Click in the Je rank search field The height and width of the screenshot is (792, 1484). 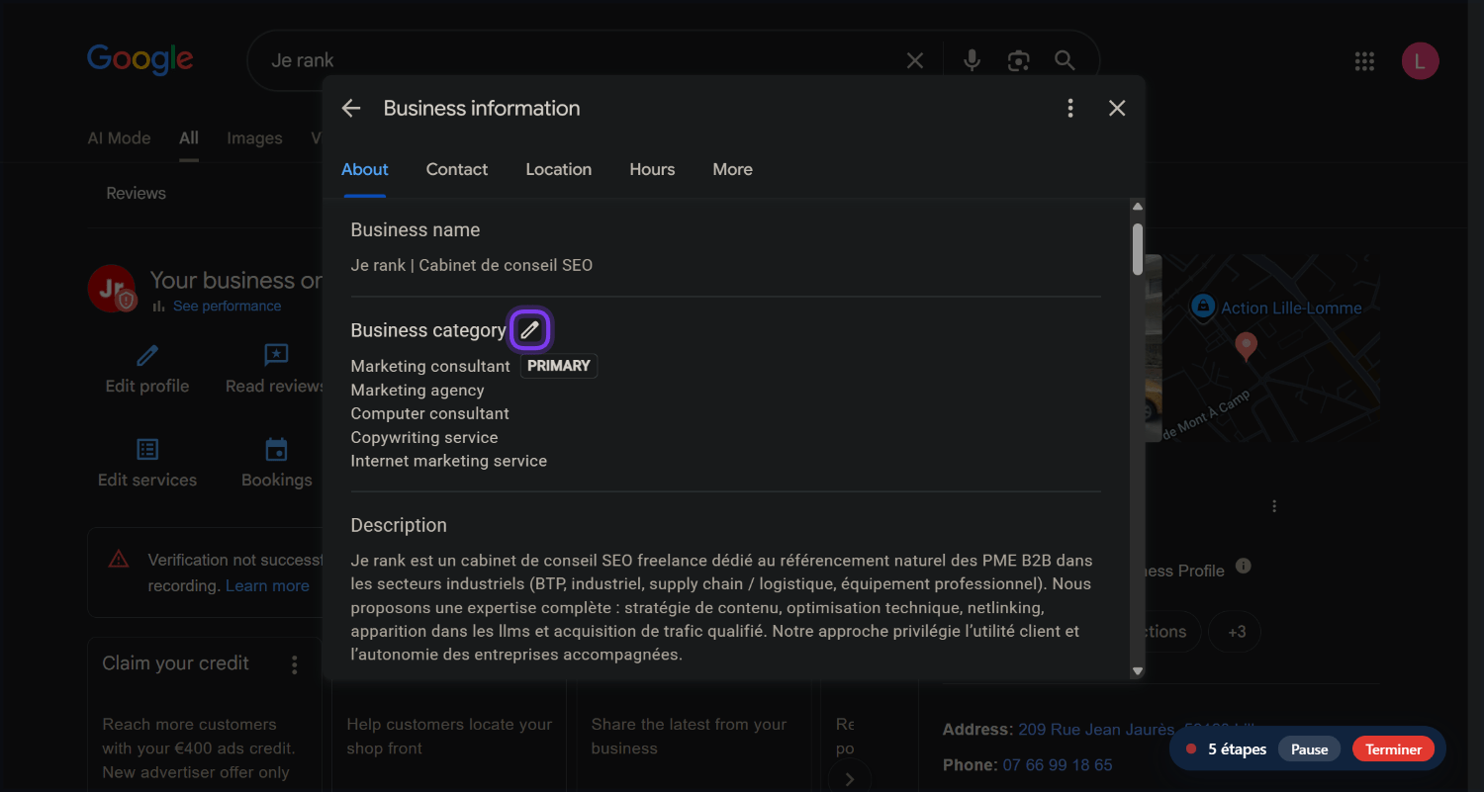[584, 61]
